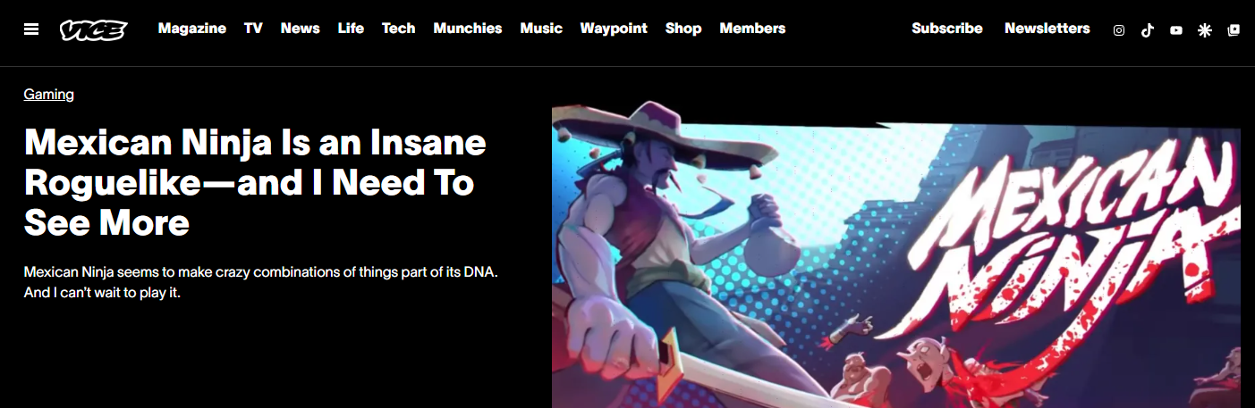This screenshot has height=408, width=1255.
Task: Open the Gaming category link
Action: [49, 94]
